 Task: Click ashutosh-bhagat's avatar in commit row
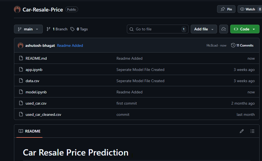click(x=21, y=45)
